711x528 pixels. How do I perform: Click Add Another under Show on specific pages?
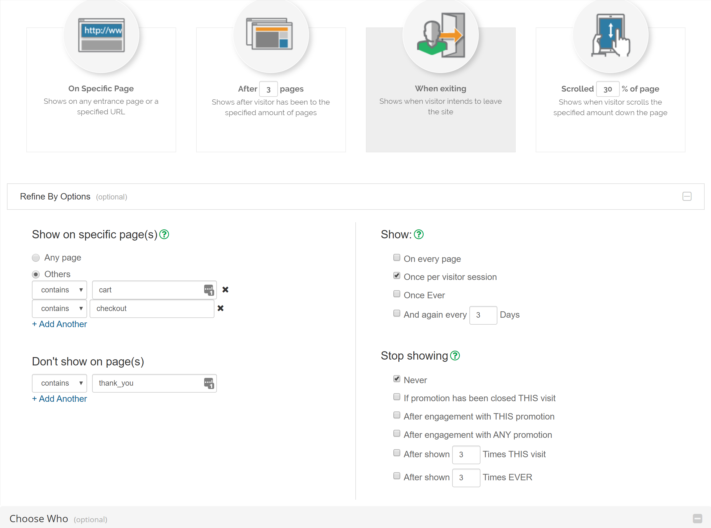59,324
